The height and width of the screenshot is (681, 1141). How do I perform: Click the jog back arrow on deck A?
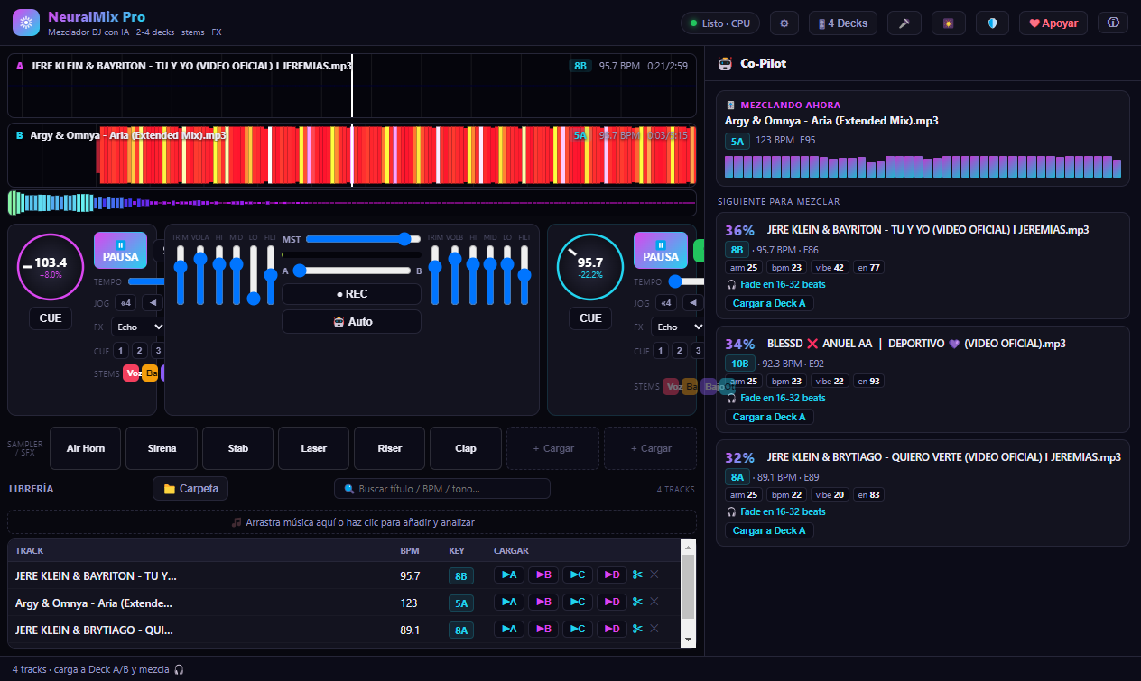pyautogui.click(x=151, y=303)
